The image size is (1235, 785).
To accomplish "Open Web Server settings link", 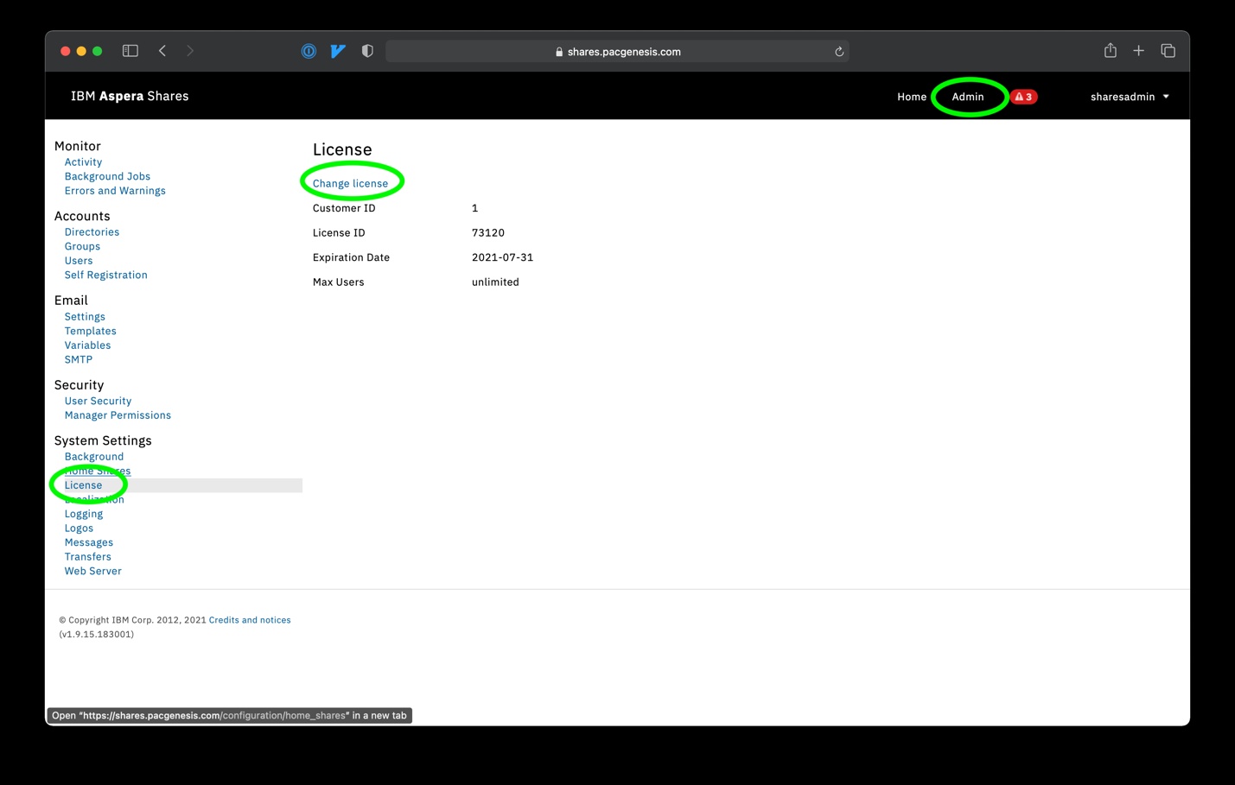I will (92, 571).
